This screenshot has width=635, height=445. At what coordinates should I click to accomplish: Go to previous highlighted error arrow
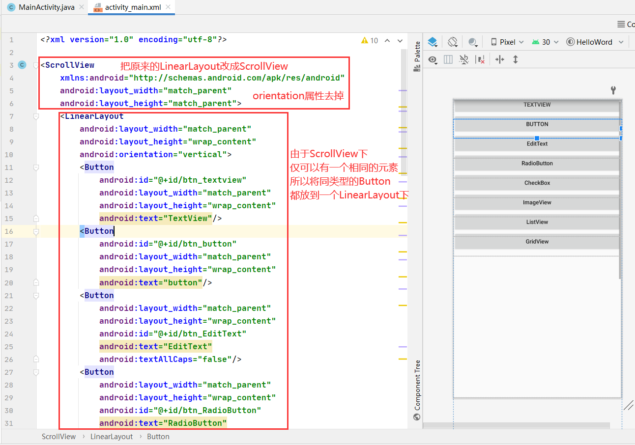pos(387,40)
